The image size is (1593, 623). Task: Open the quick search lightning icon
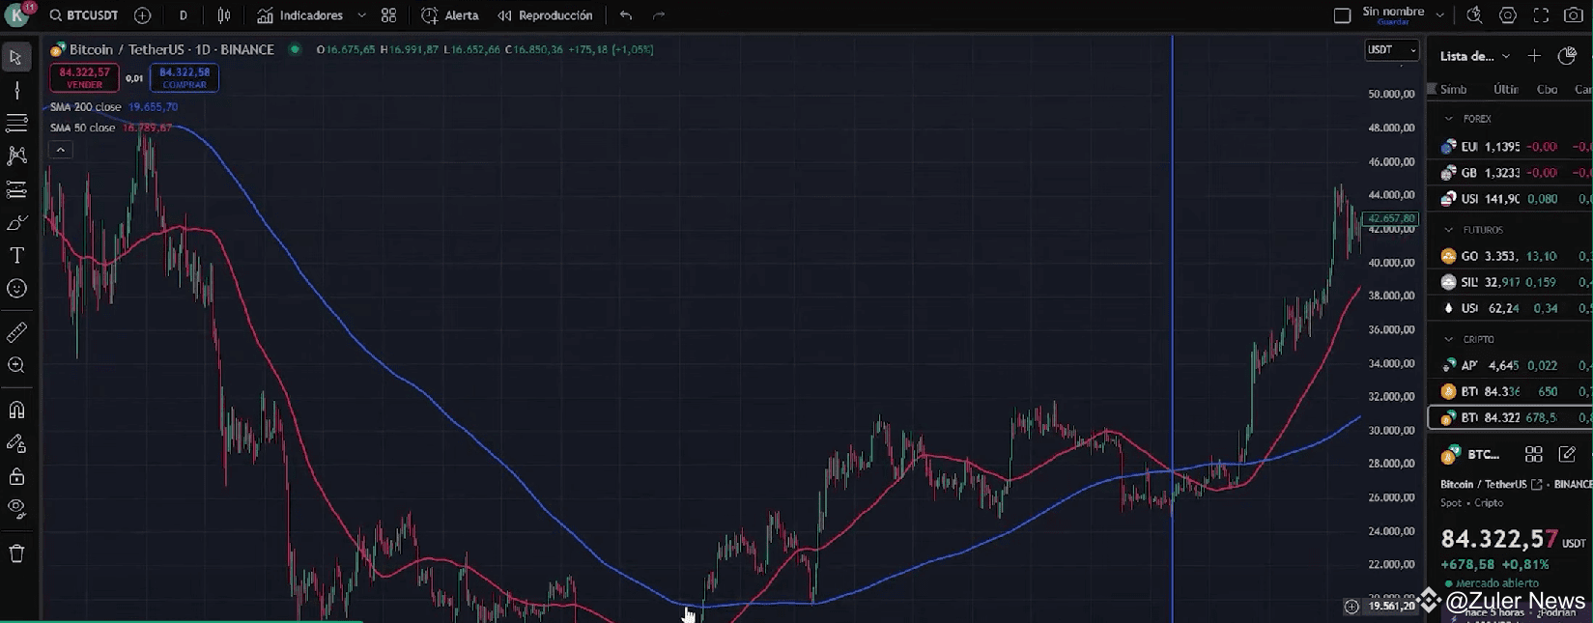1474,15
